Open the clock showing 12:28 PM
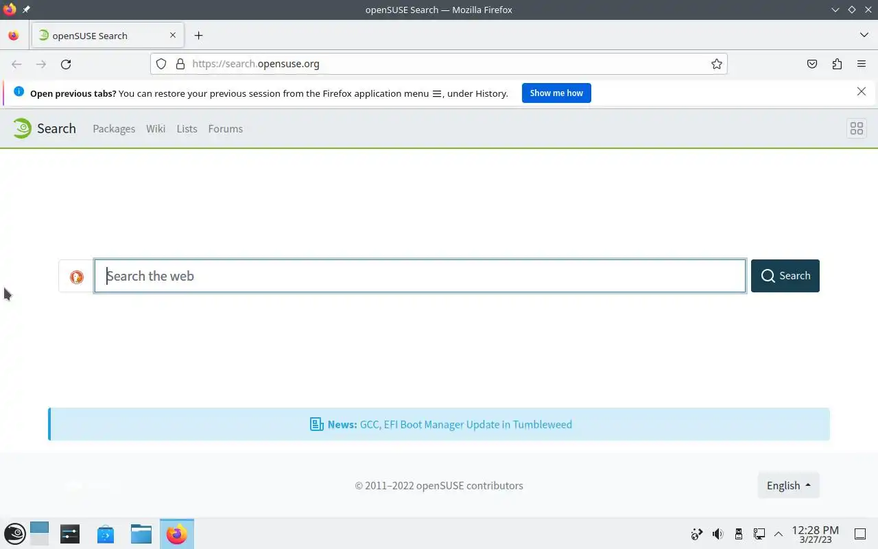Screen dimensions: 878x549 pos(816,534)
